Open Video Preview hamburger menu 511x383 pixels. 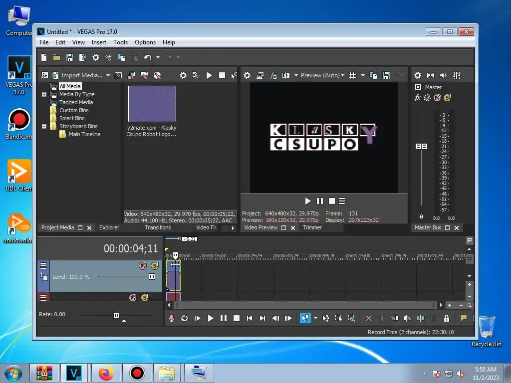[341, 201]
